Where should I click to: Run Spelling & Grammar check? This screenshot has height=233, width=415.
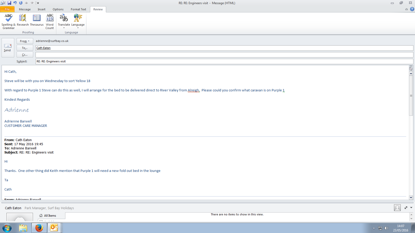[9, 21]
